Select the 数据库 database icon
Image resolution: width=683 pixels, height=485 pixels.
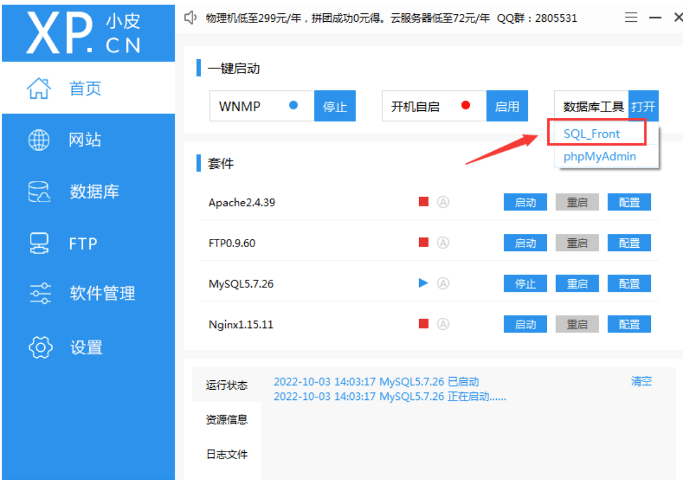39,191
